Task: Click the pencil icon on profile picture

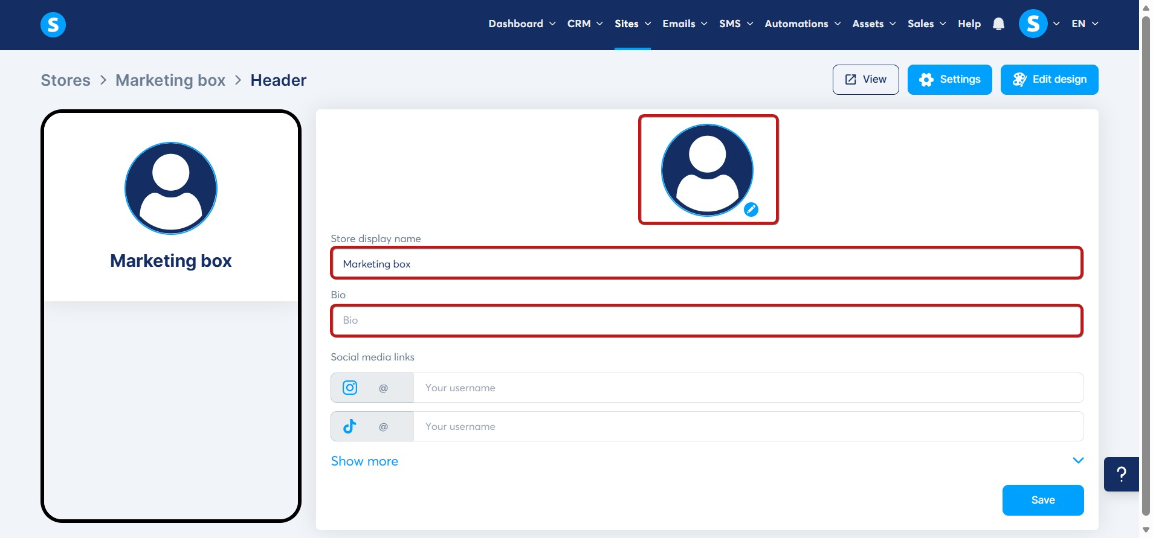Action: [751, 210]
